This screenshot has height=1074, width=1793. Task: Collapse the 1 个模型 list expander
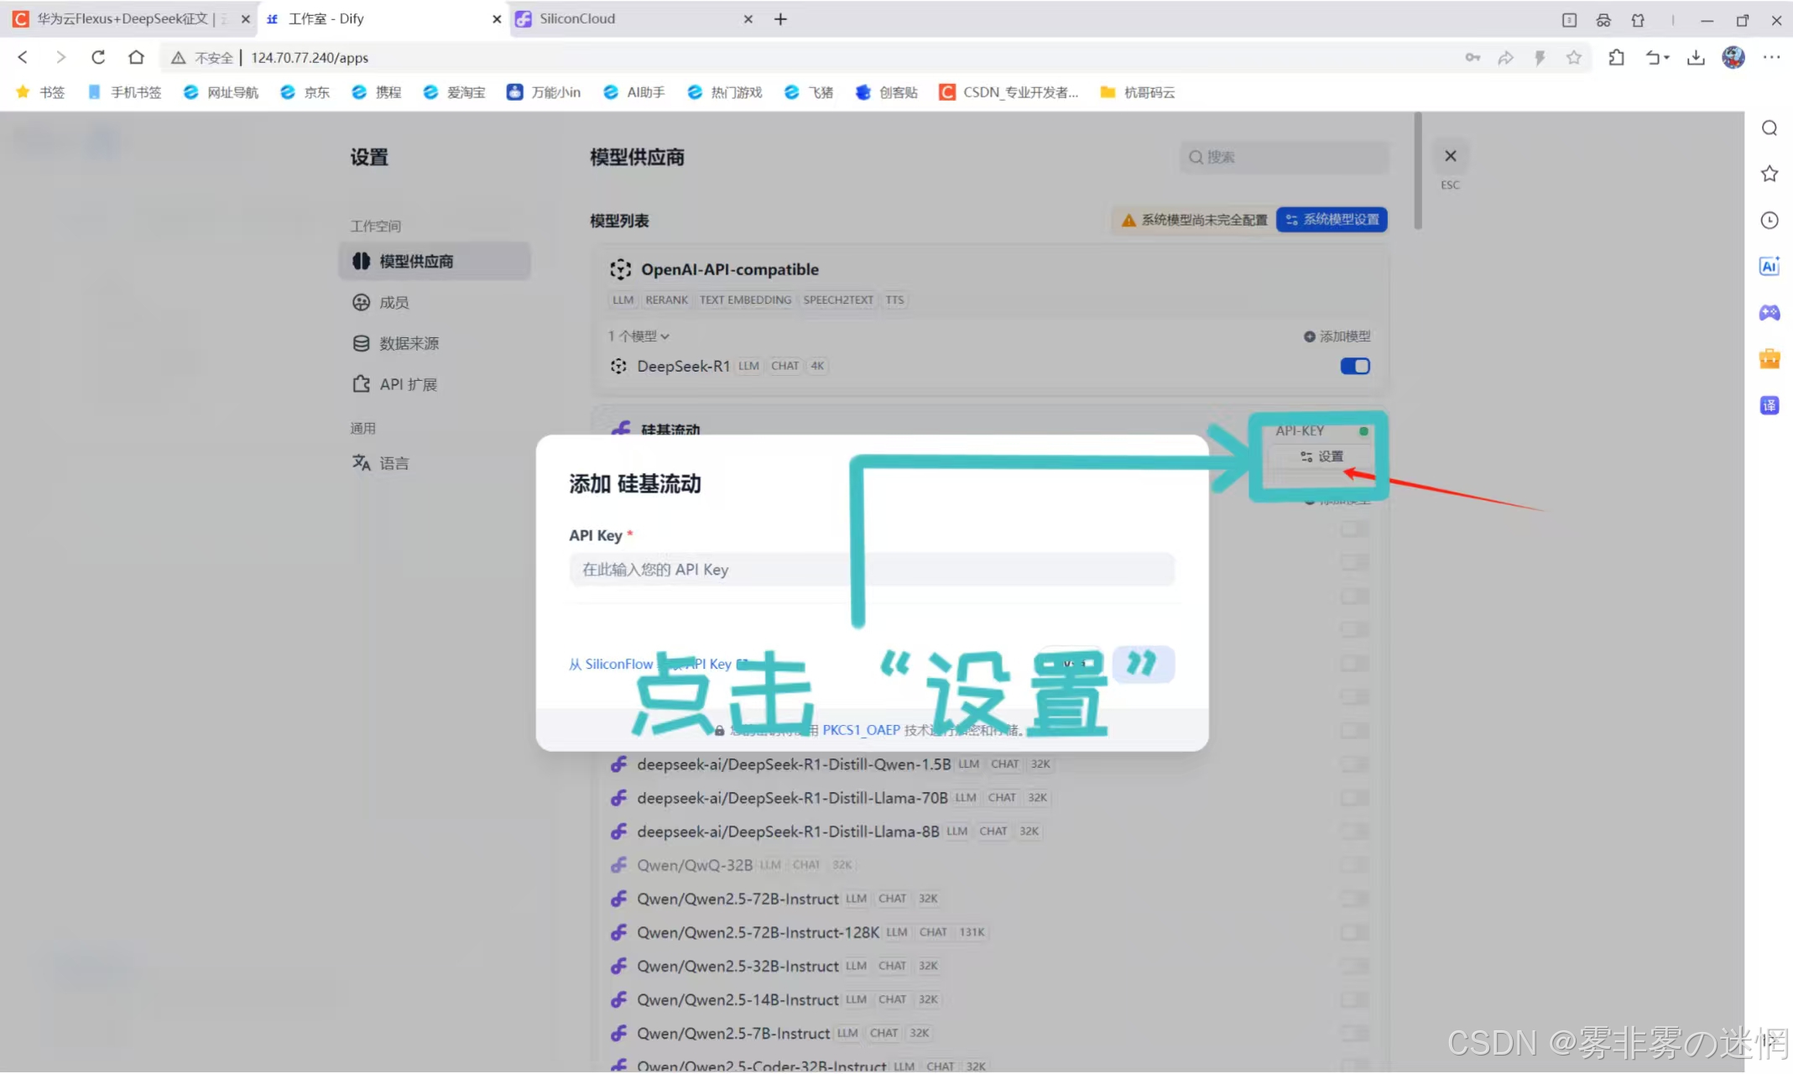tap(638, 336)
